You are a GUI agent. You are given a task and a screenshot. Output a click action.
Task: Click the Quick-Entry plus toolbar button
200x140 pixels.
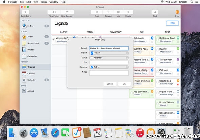(26, 12)
